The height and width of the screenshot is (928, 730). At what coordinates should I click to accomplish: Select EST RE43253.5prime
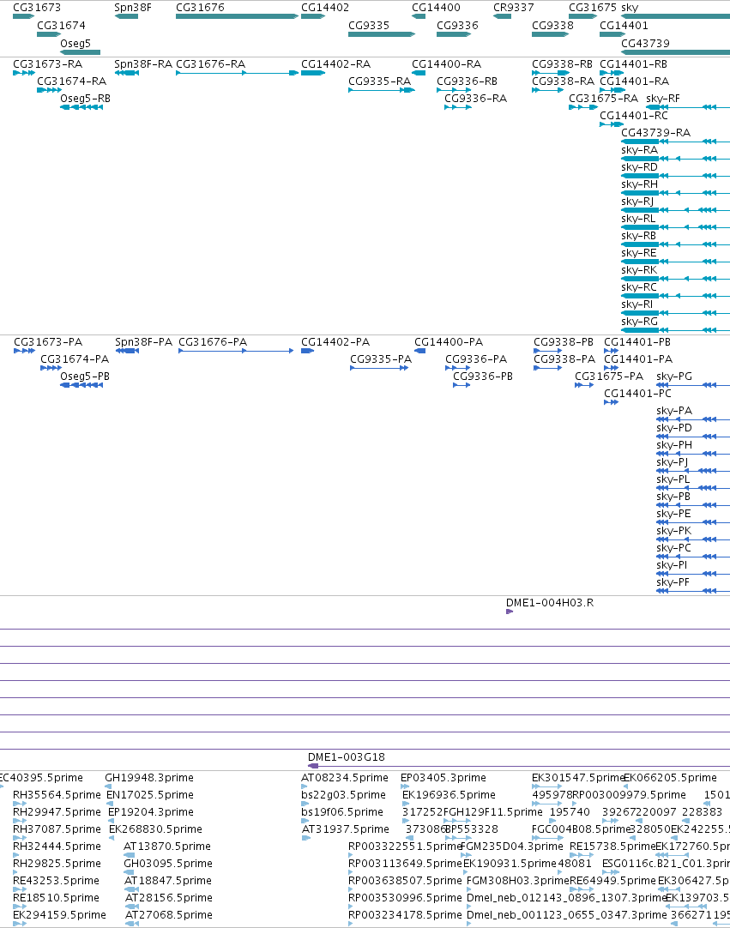tap(57, 881)
